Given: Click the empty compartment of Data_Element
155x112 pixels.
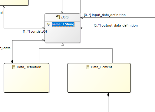Looking at the screenshot, I should pos(99,82).
